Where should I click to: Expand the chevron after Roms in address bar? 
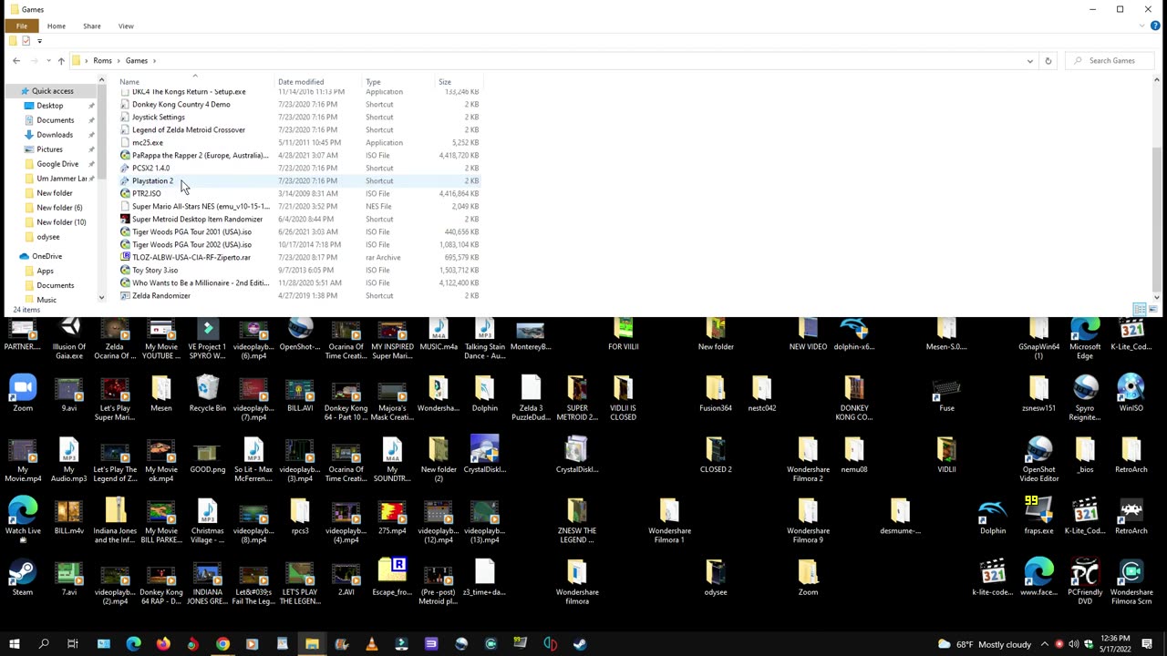tap(119, 61)
